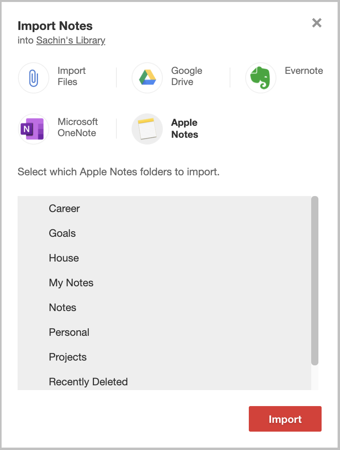The image size is (340, 450).
Task: Select the Microsoft OneNote import icon
Action: (x=34, y=129)
